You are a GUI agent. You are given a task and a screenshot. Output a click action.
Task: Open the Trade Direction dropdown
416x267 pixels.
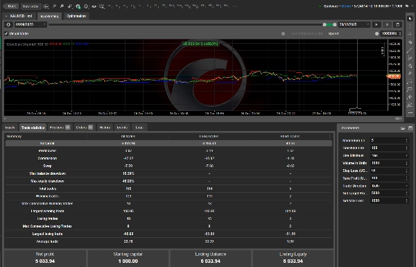coord(390,186)
